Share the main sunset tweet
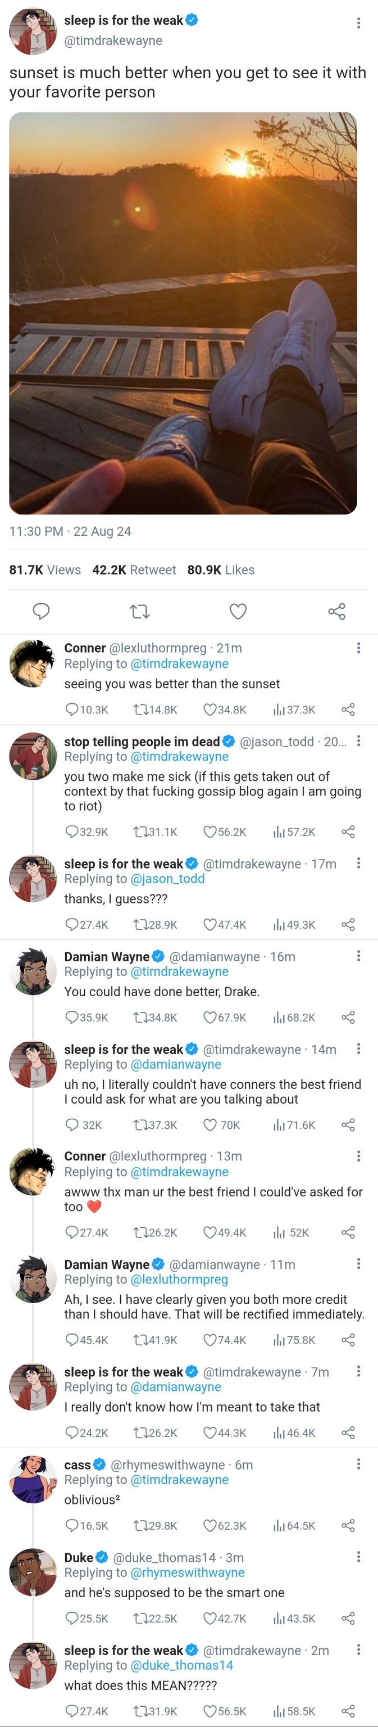This screenshot has height=1727, width=378. click(336, 611)
